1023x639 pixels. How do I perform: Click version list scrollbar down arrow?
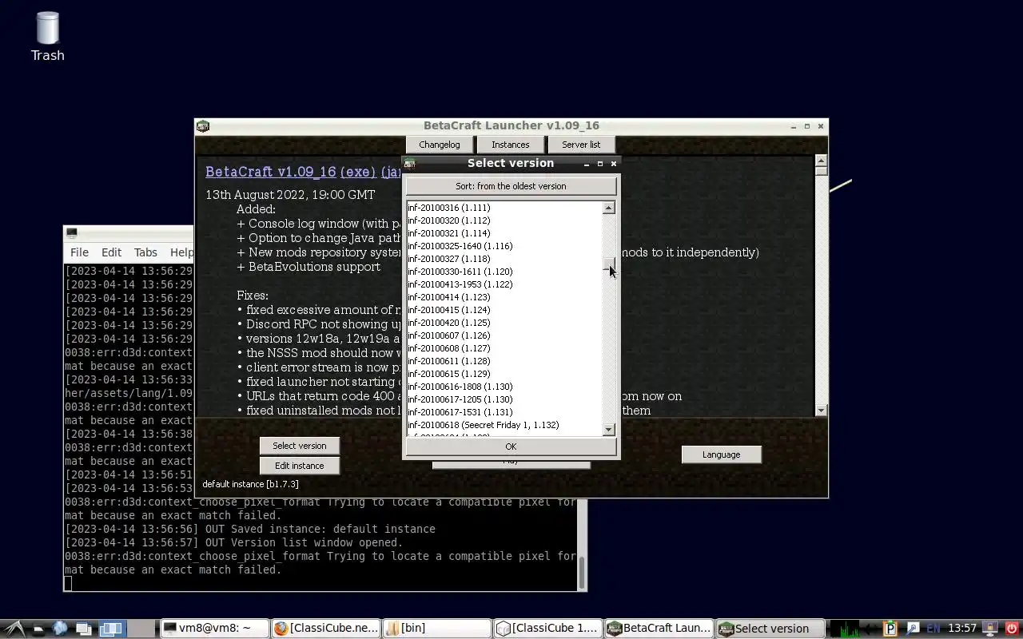tap(608, 430)
